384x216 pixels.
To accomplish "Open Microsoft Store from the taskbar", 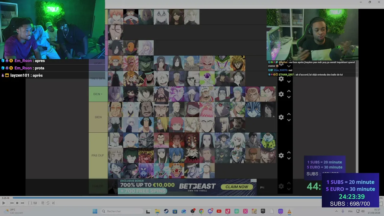I will 175,211.
